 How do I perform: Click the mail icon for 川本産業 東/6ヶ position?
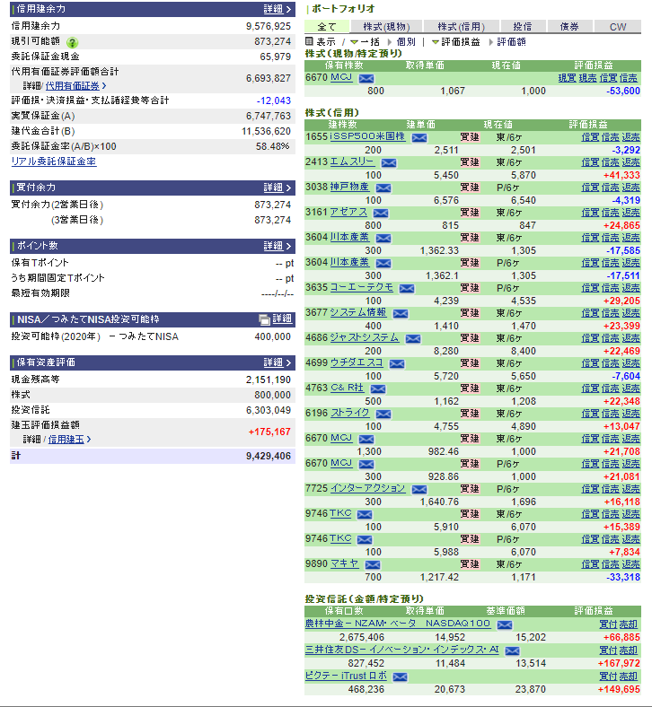click(383, 239)
